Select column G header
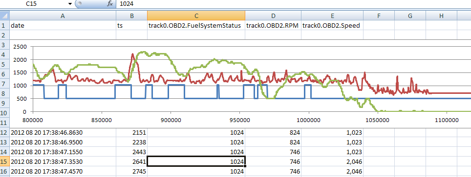 [410, 16]
